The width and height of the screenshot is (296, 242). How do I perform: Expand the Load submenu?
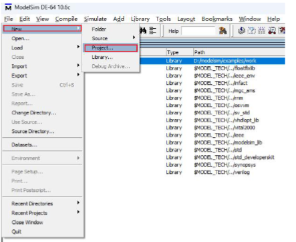point(42,47)
